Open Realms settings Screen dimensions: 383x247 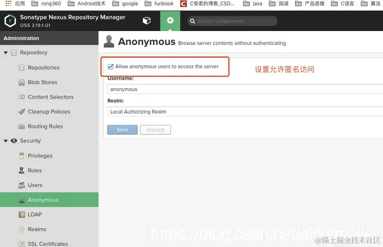[x=37, y=229]
